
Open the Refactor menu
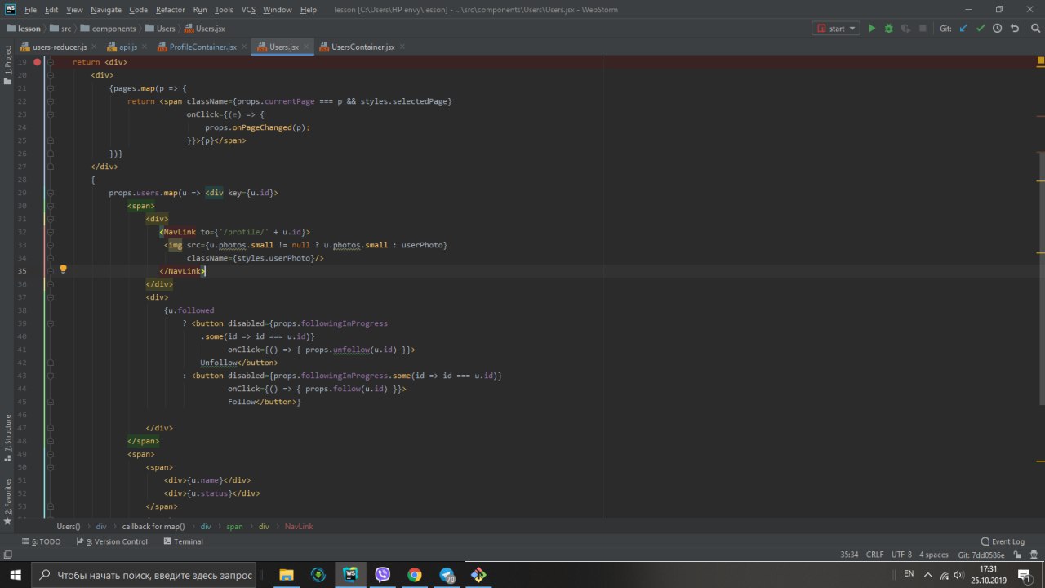(170, 10)
